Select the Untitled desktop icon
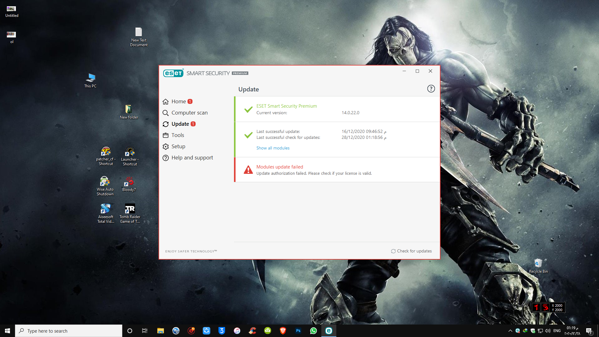 point(12,12)
